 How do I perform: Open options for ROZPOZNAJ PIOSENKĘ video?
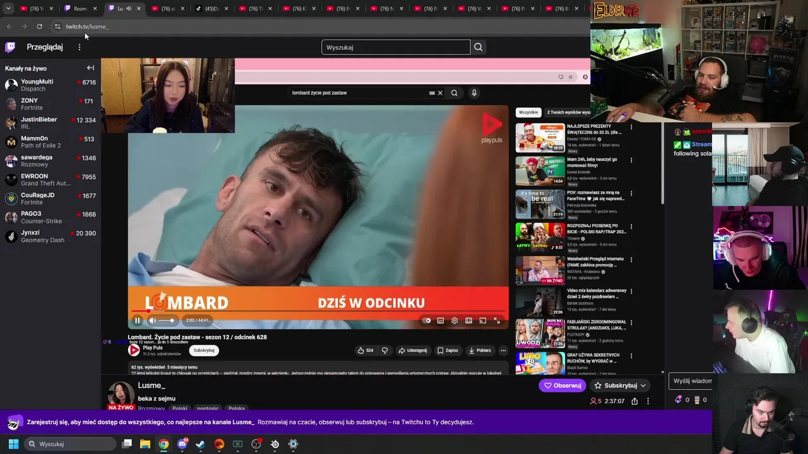coord(631,226)
